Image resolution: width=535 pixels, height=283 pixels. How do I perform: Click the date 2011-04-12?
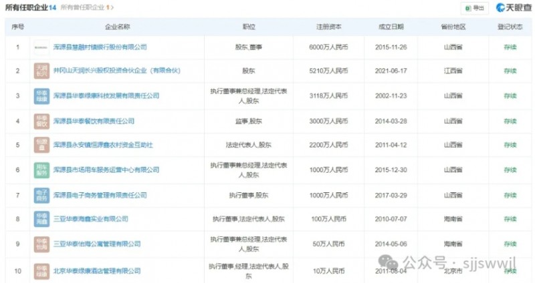(391, 145)
